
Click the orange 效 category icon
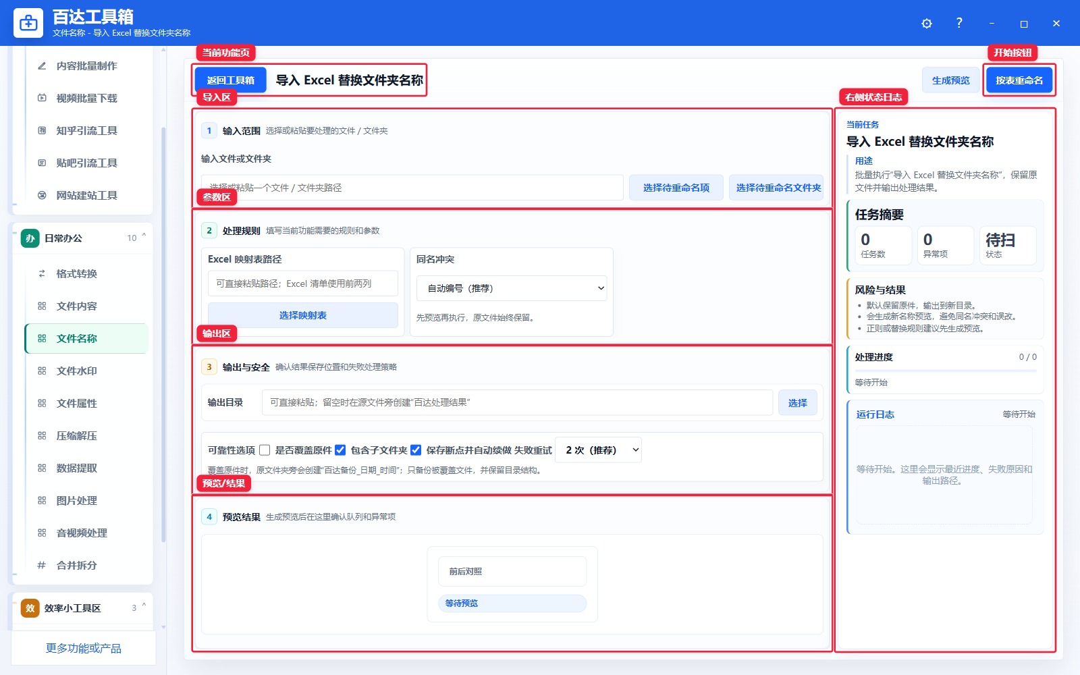(x=30, y=608)
